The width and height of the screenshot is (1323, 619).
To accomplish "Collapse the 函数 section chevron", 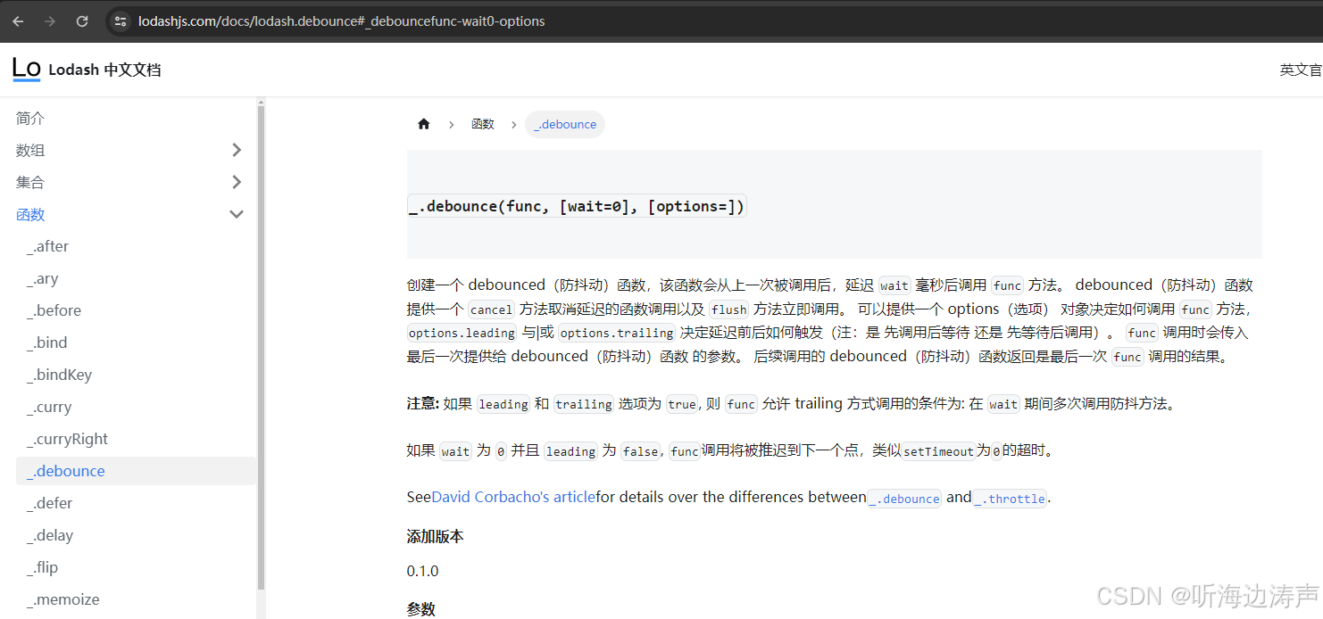I will pos(237,214).
